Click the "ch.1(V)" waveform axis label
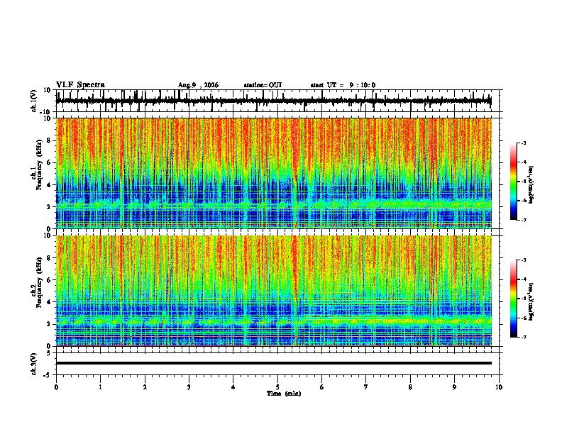562x434 pixels. tap(34, 101)
